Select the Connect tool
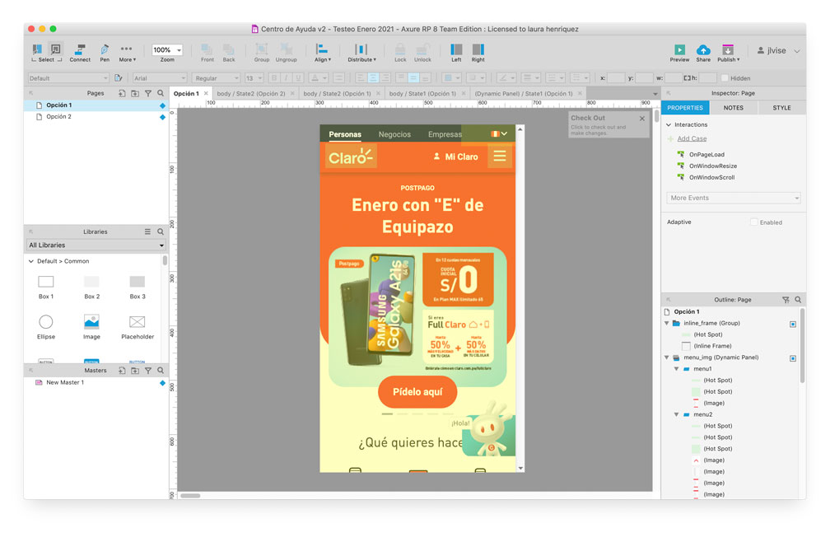The image size is (830, 542). 79,51
